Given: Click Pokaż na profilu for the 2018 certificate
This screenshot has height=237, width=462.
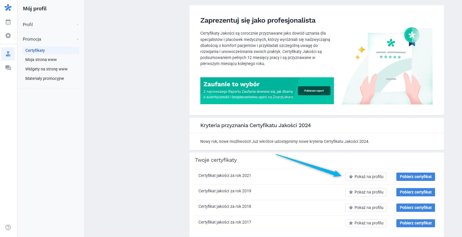Looking at the screenshot, I should click(366, 208).
